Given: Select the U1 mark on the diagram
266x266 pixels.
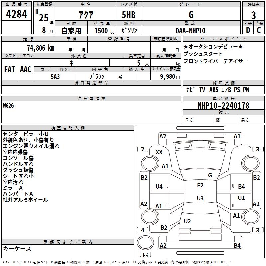Looking at the screenshot, I should point(241,198).
